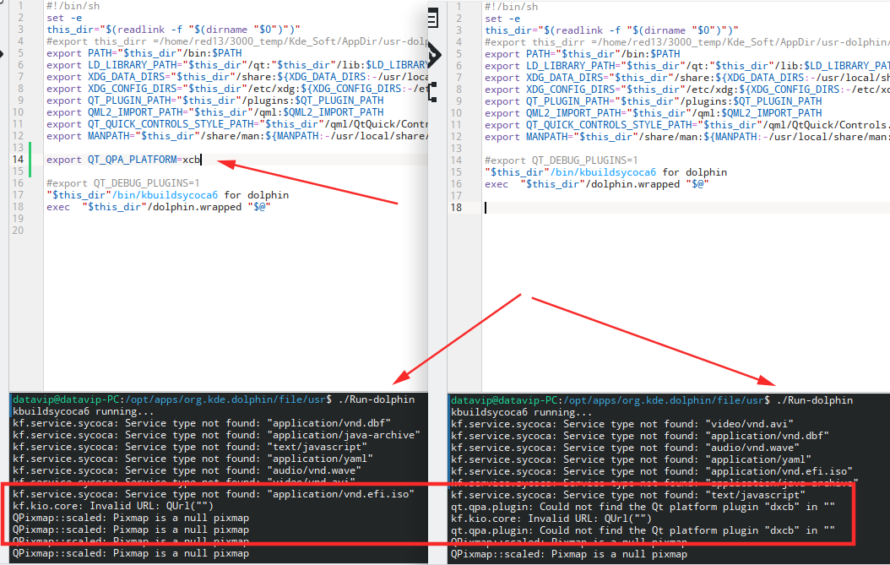This screenshot has width=890, height=565.
Task: Click 'export QT_QUICK_CONTROLS_STYLE_PATH' line in right editor
Action: coord(687,125)
